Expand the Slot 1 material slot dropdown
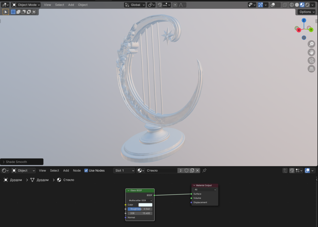The image size is (318, 227). click(x=124, y=171)
